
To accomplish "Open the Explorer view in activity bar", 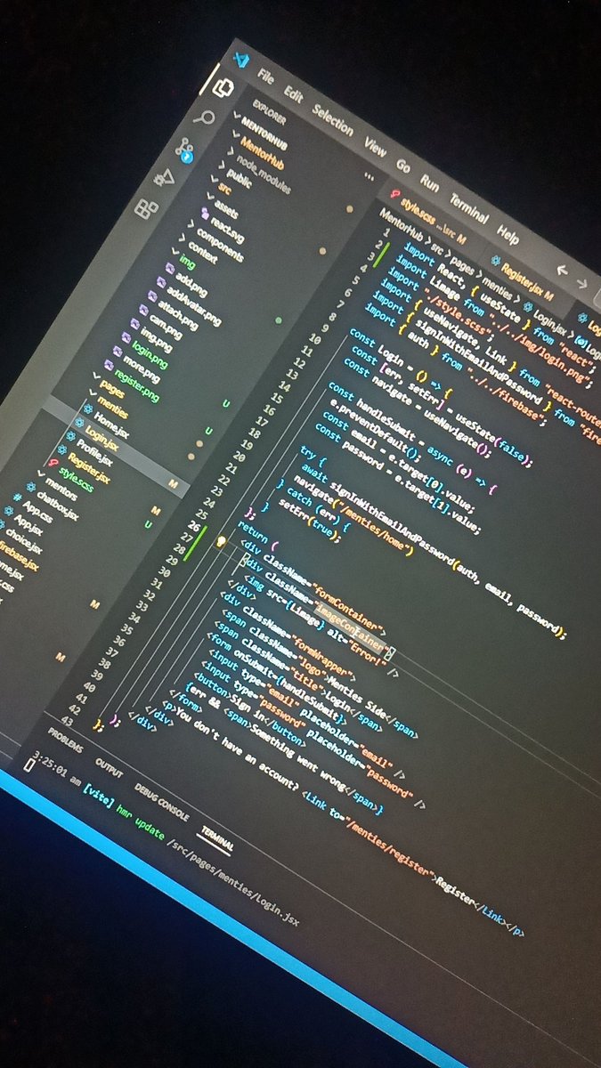I will point(223,87).
